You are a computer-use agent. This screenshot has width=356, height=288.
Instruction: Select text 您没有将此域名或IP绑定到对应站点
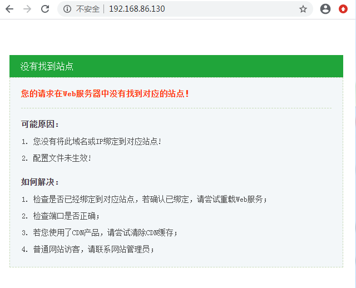tap(97, 141)
